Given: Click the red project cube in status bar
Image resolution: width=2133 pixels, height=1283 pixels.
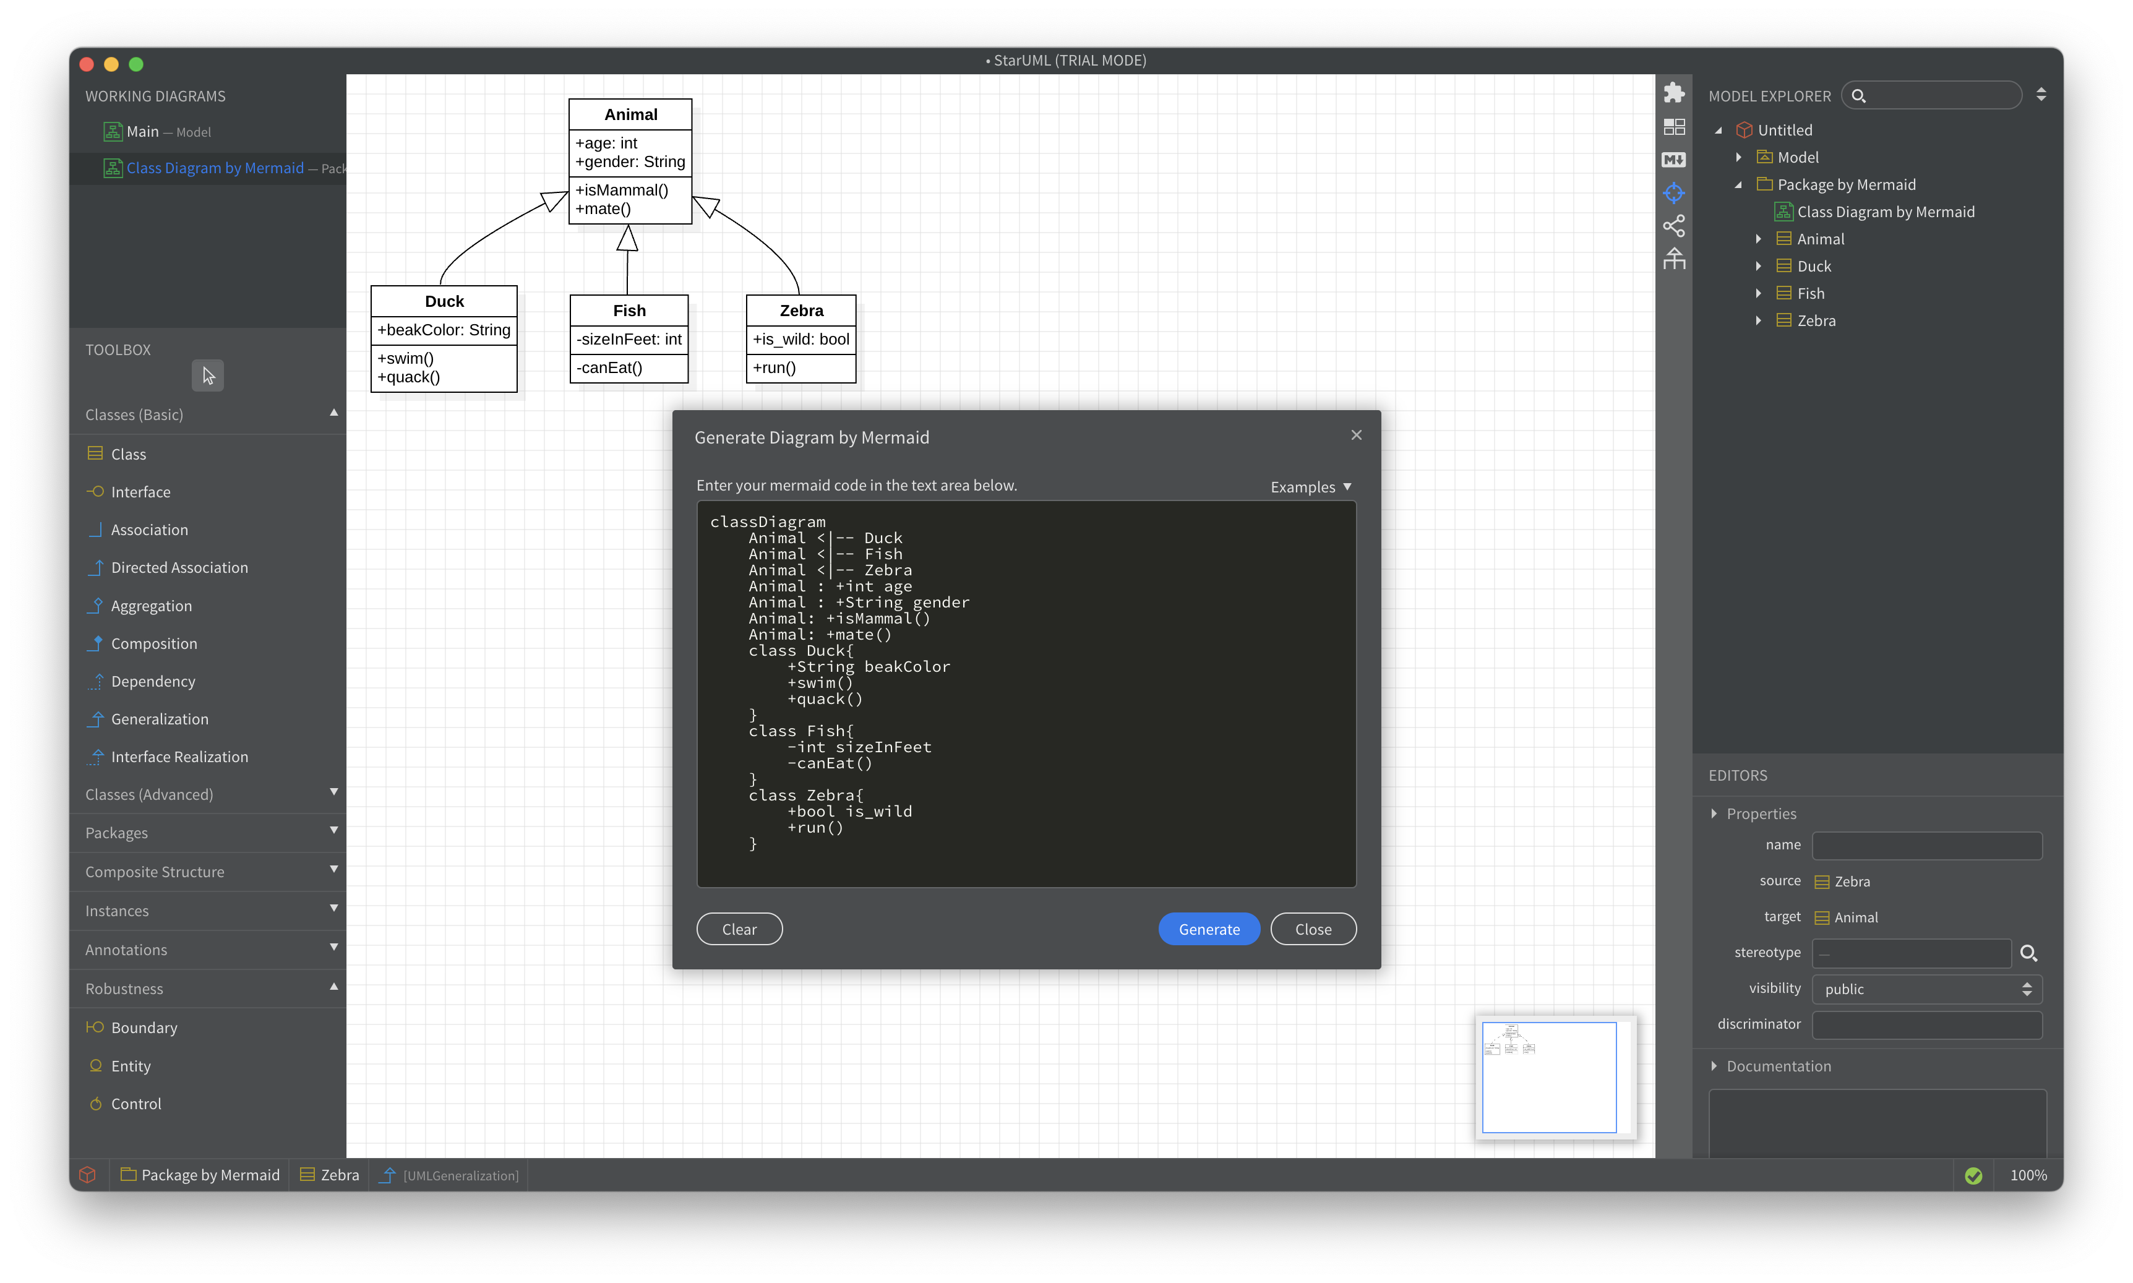Looking at the screenshot, I should 87,1175.
